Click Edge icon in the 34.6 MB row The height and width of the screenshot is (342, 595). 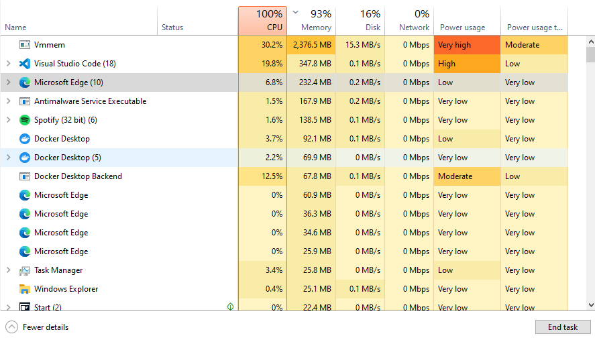[25, 233]
